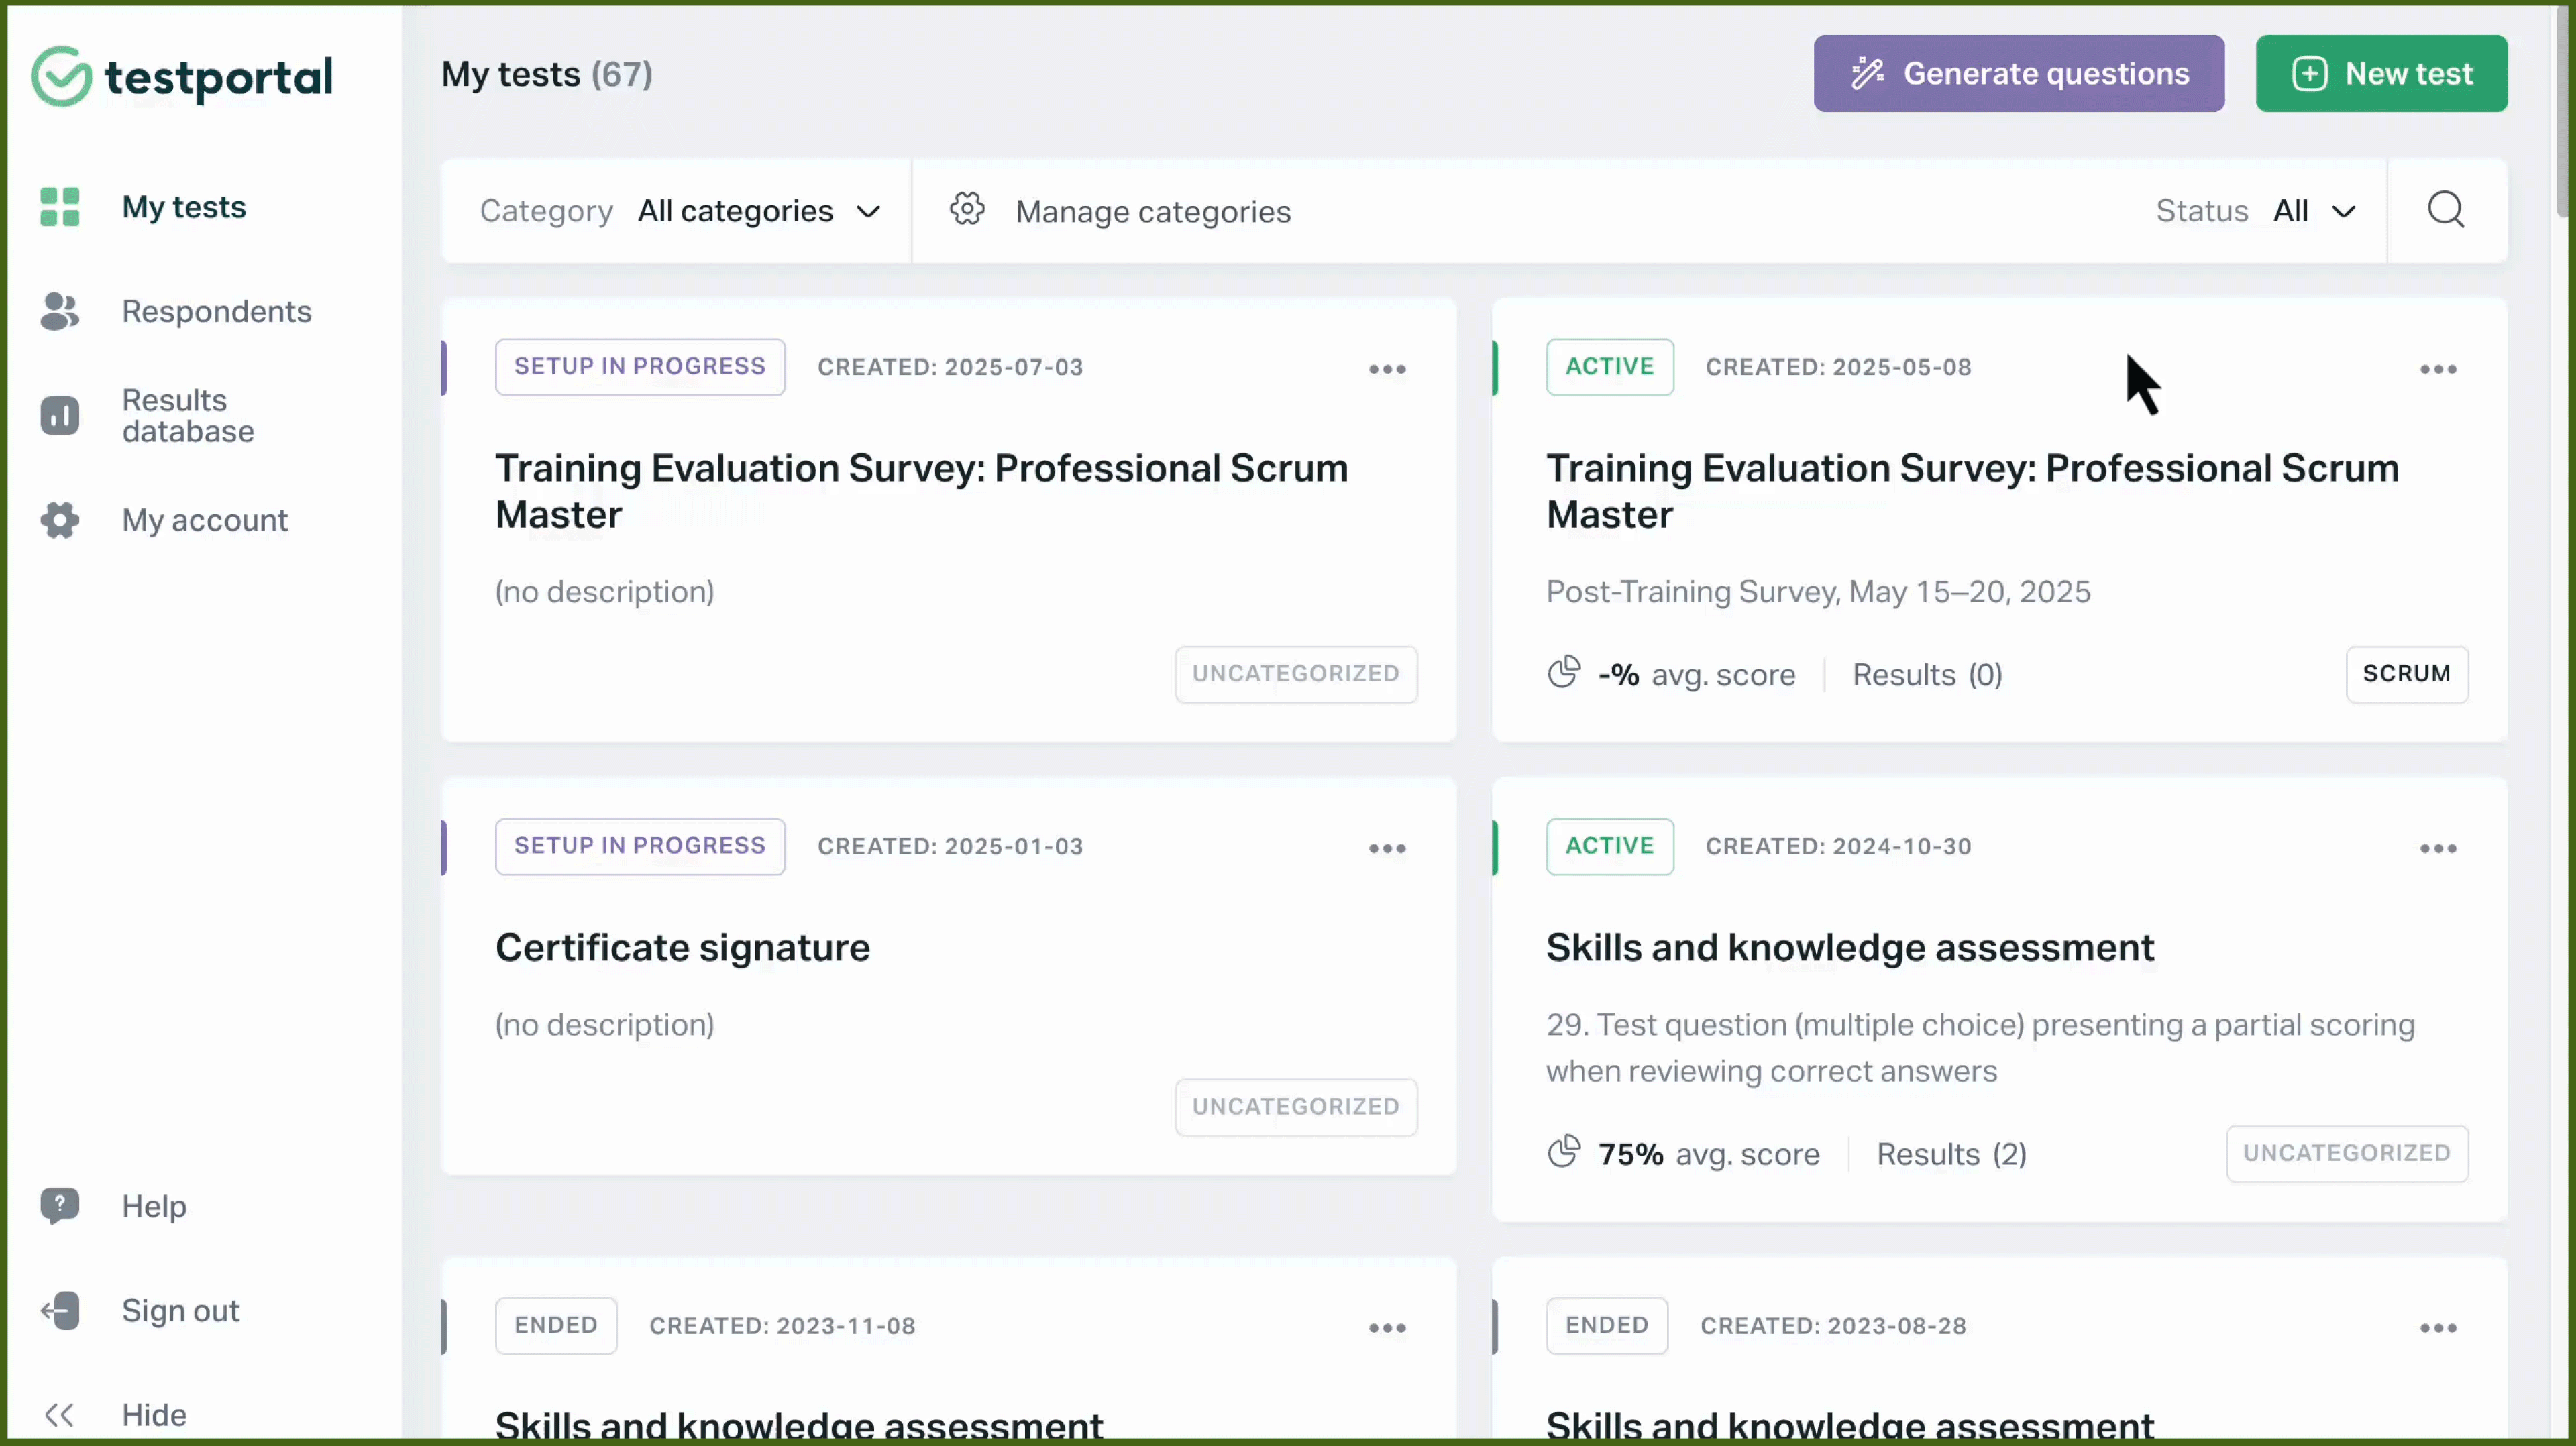This screenshot has width=2576, height=1446.
Task: Open My account settings icon
Action: 59,520
